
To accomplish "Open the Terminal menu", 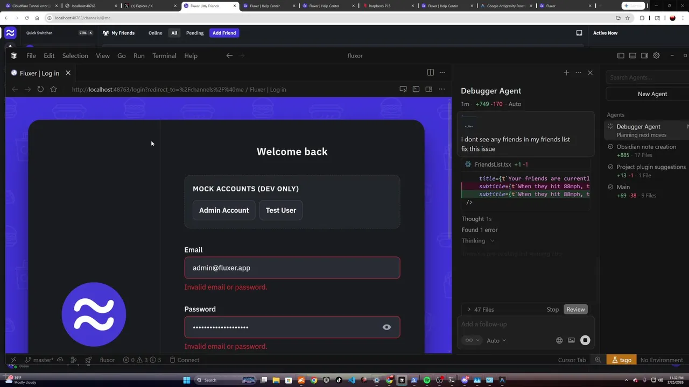I will 164,56.
